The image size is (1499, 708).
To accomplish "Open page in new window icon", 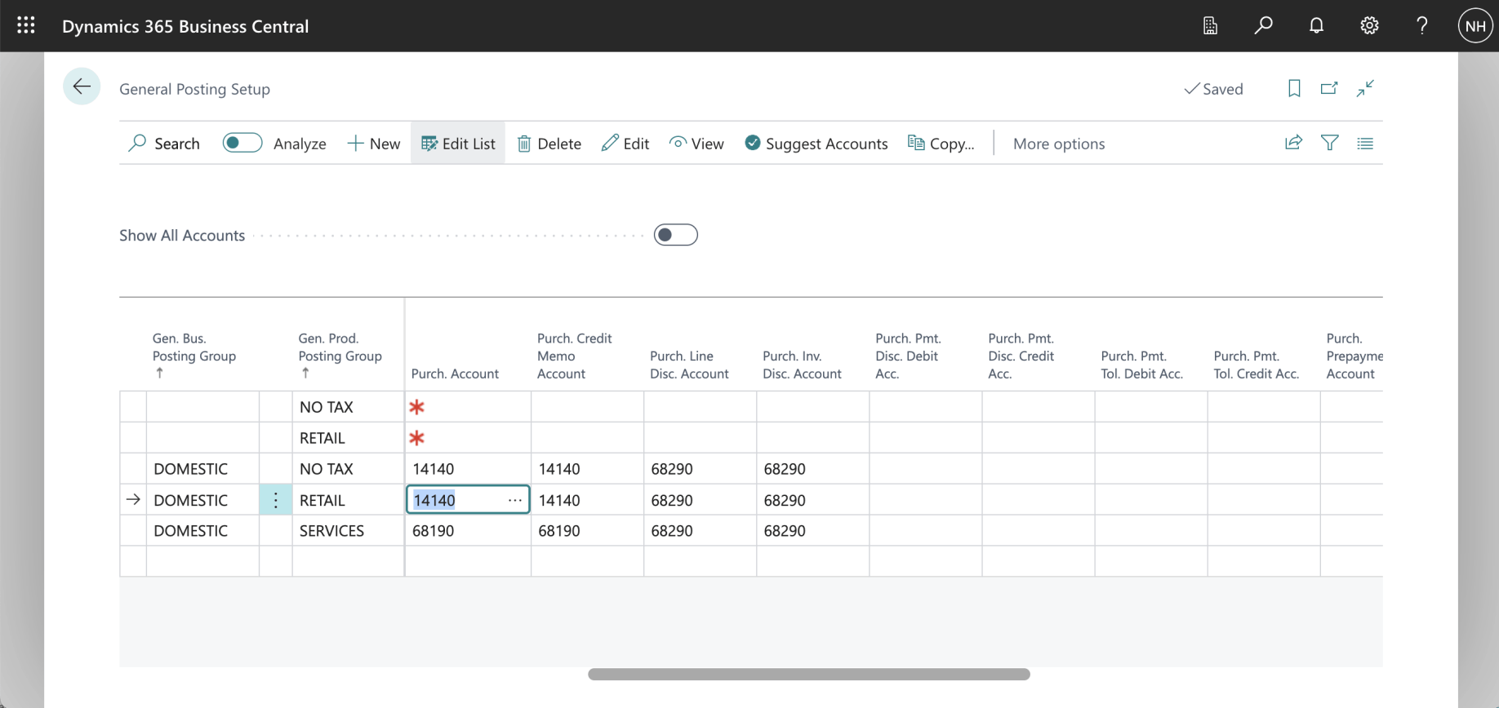I will (1329, 88).
